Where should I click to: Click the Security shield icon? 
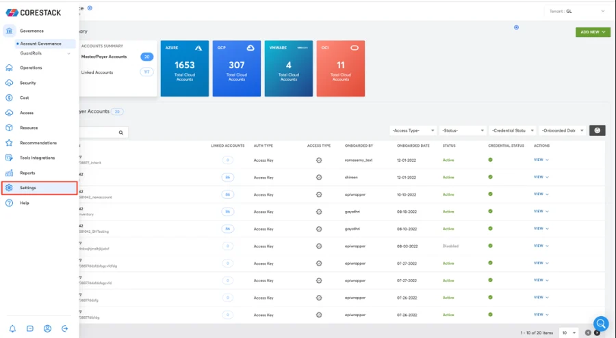[x=10, y=83]
